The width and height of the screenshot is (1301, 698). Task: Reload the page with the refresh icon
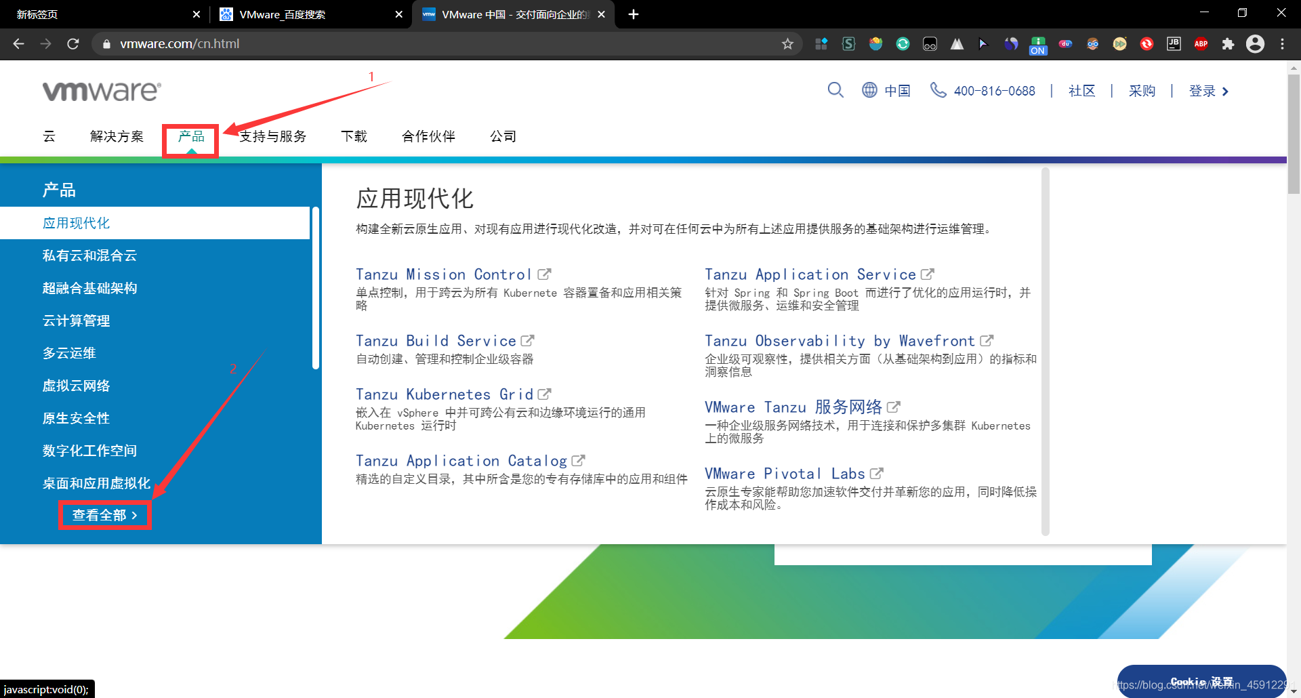[73, 44]
